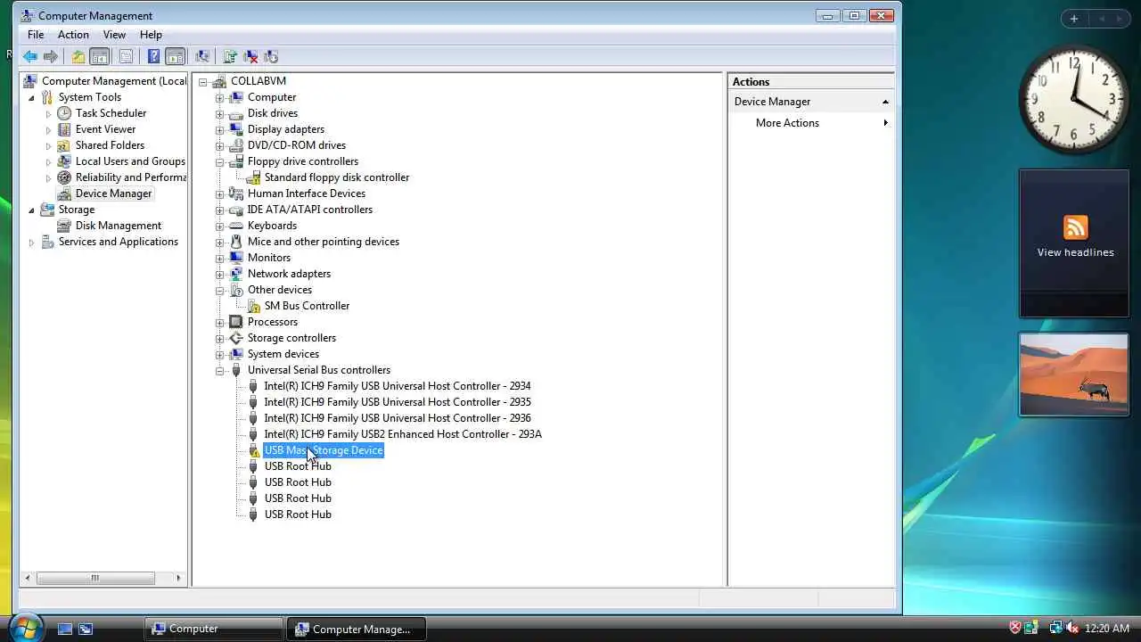Collapse the Other devices category

[x=219, y=290]
